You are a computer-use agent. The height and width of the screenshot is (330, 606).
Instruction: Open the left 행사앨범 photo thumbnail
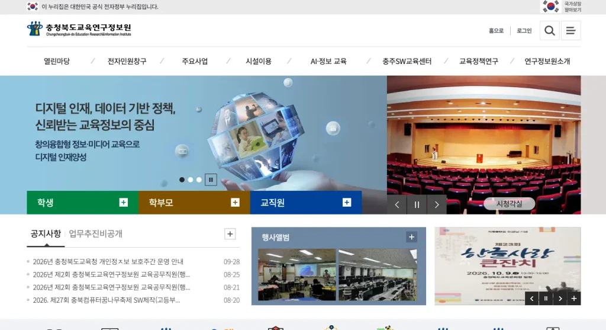point(297,274)
